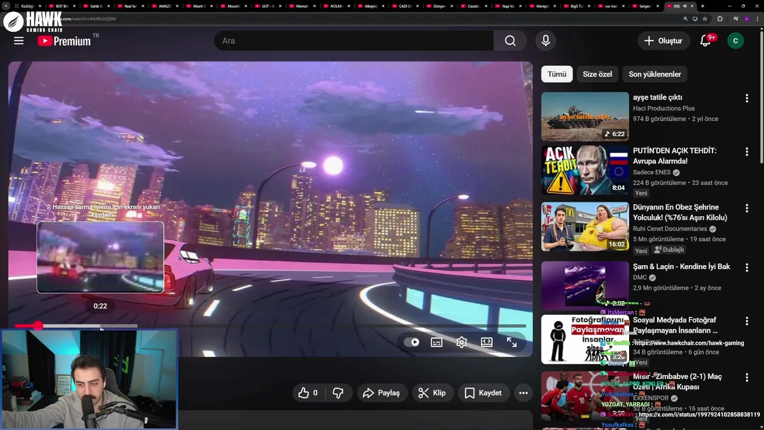
Task: Click the 0:22 seek preview thumbnail
Action: click(x=100, y=257)
